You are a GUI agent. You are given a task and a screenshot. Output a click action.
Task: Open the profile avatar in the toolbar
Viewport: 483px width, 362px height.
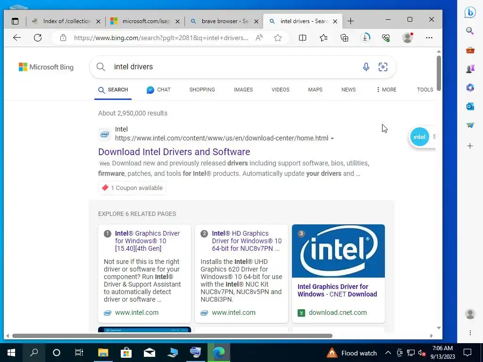(408, 38)
